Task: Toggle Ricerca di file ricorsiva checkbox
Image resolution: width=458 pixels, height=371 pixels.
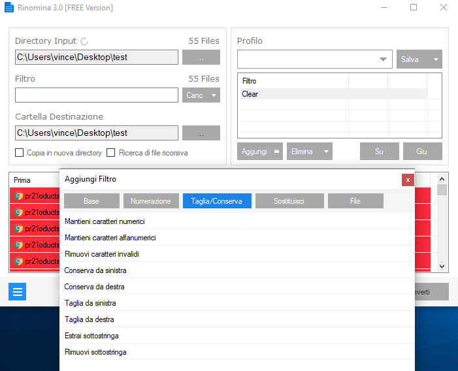Action: tap(110, 153)
